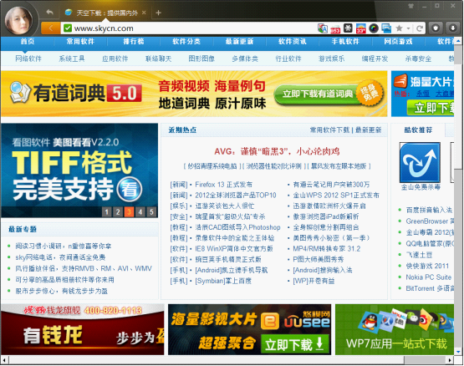
Task: Open the 最新更新 navigation item
Action: 239,42
